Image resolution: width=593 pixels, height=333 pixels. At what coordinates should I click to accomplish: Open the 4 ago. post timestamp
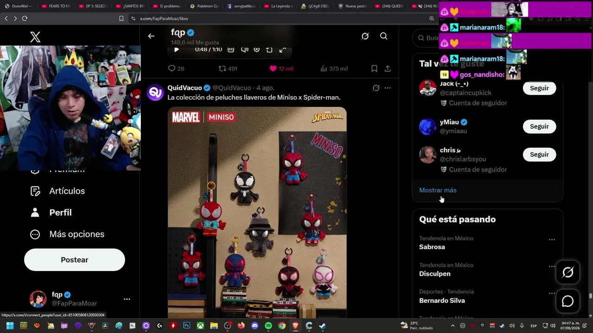(265, 88)
